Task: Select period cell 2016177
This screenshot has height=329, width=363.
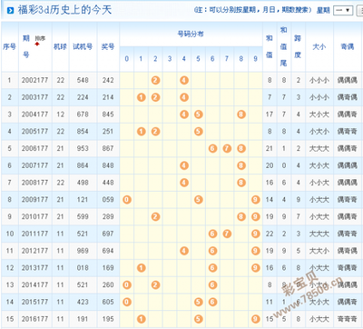Action: 34,319
